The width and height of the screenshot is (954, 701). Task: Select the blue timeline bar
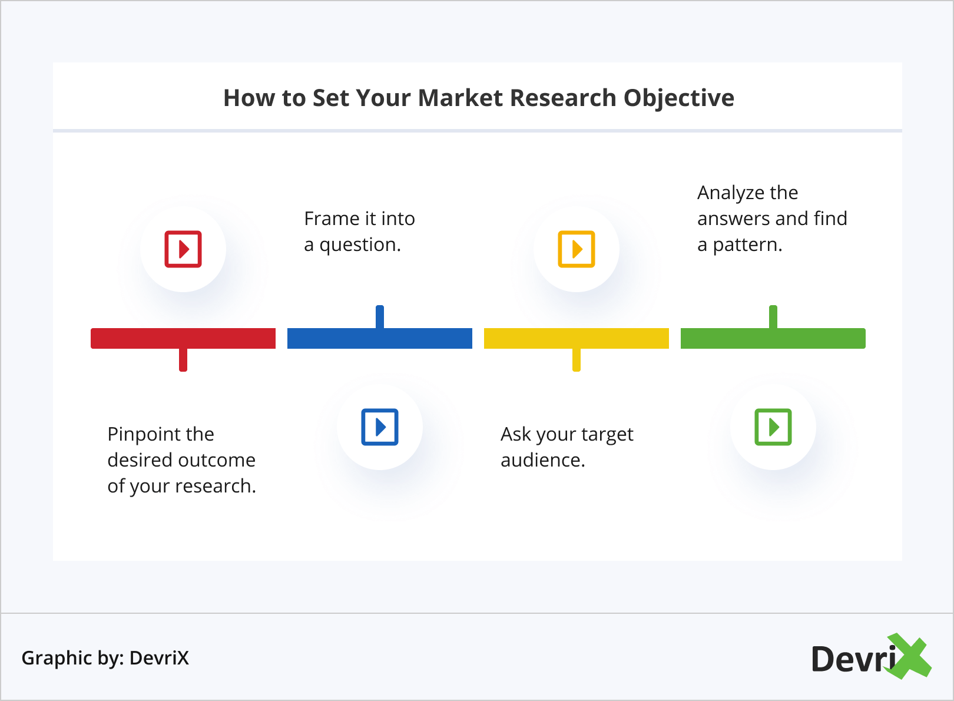tap(380, 338)
